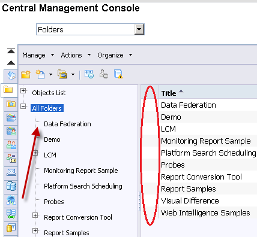Click Visual Difference row in Title list
The image size is (257, 237).
point(190,201)
